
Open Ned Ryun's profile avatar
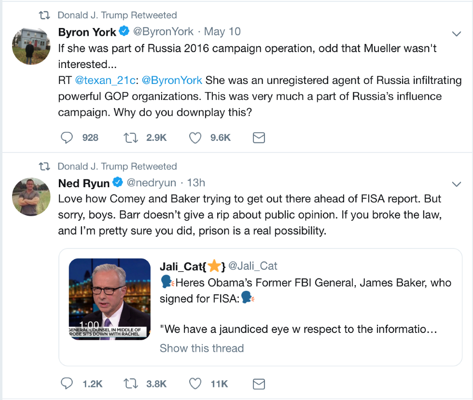coord(31,196)
